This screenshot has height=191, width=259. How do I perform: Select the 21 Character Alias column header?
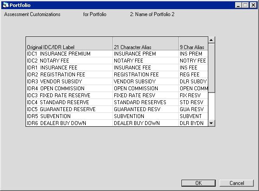(146, 44)
